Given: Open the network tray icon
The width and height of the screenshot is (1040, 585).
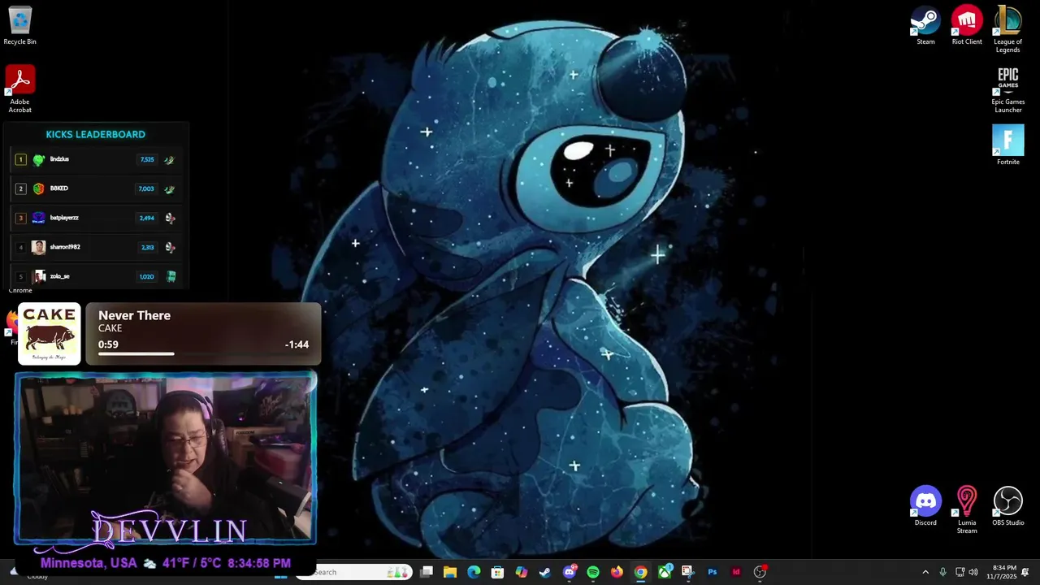Looking at the screenshot, I should point(960,572).
